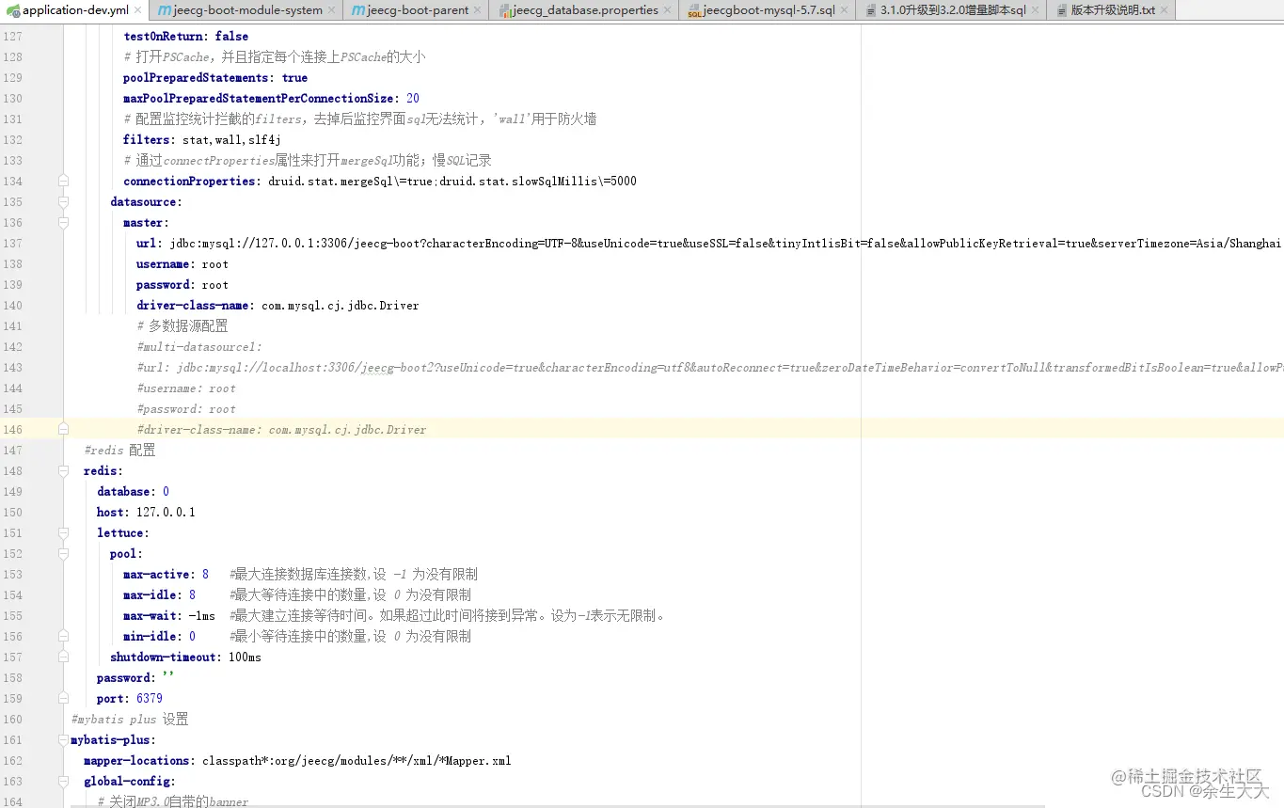This screenshot has width=1284, height=808.
Task: Close the 版本升级说明.txt tab
Action: click(x=1164, y=10)
